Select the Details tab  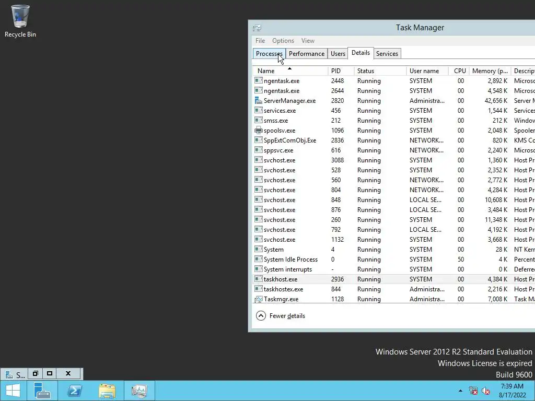click(360, 53)
